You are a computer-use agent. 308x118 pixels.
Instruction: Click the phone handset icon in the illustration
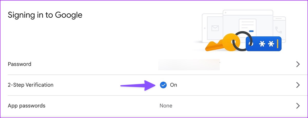[x=278, y=30]
